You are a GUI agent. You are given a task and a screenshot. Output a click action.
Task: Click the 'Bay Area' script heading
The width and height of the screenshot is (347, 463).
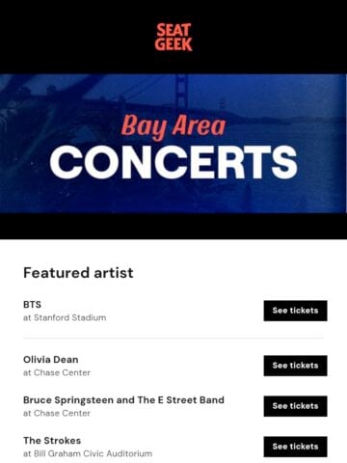(x=173, y=126)
